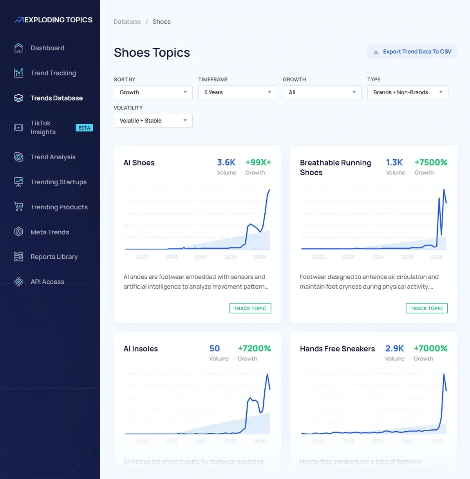This screenshot has height=479, width=470.
Task: Click the +7000% growth value
Action: coord(430,348)
